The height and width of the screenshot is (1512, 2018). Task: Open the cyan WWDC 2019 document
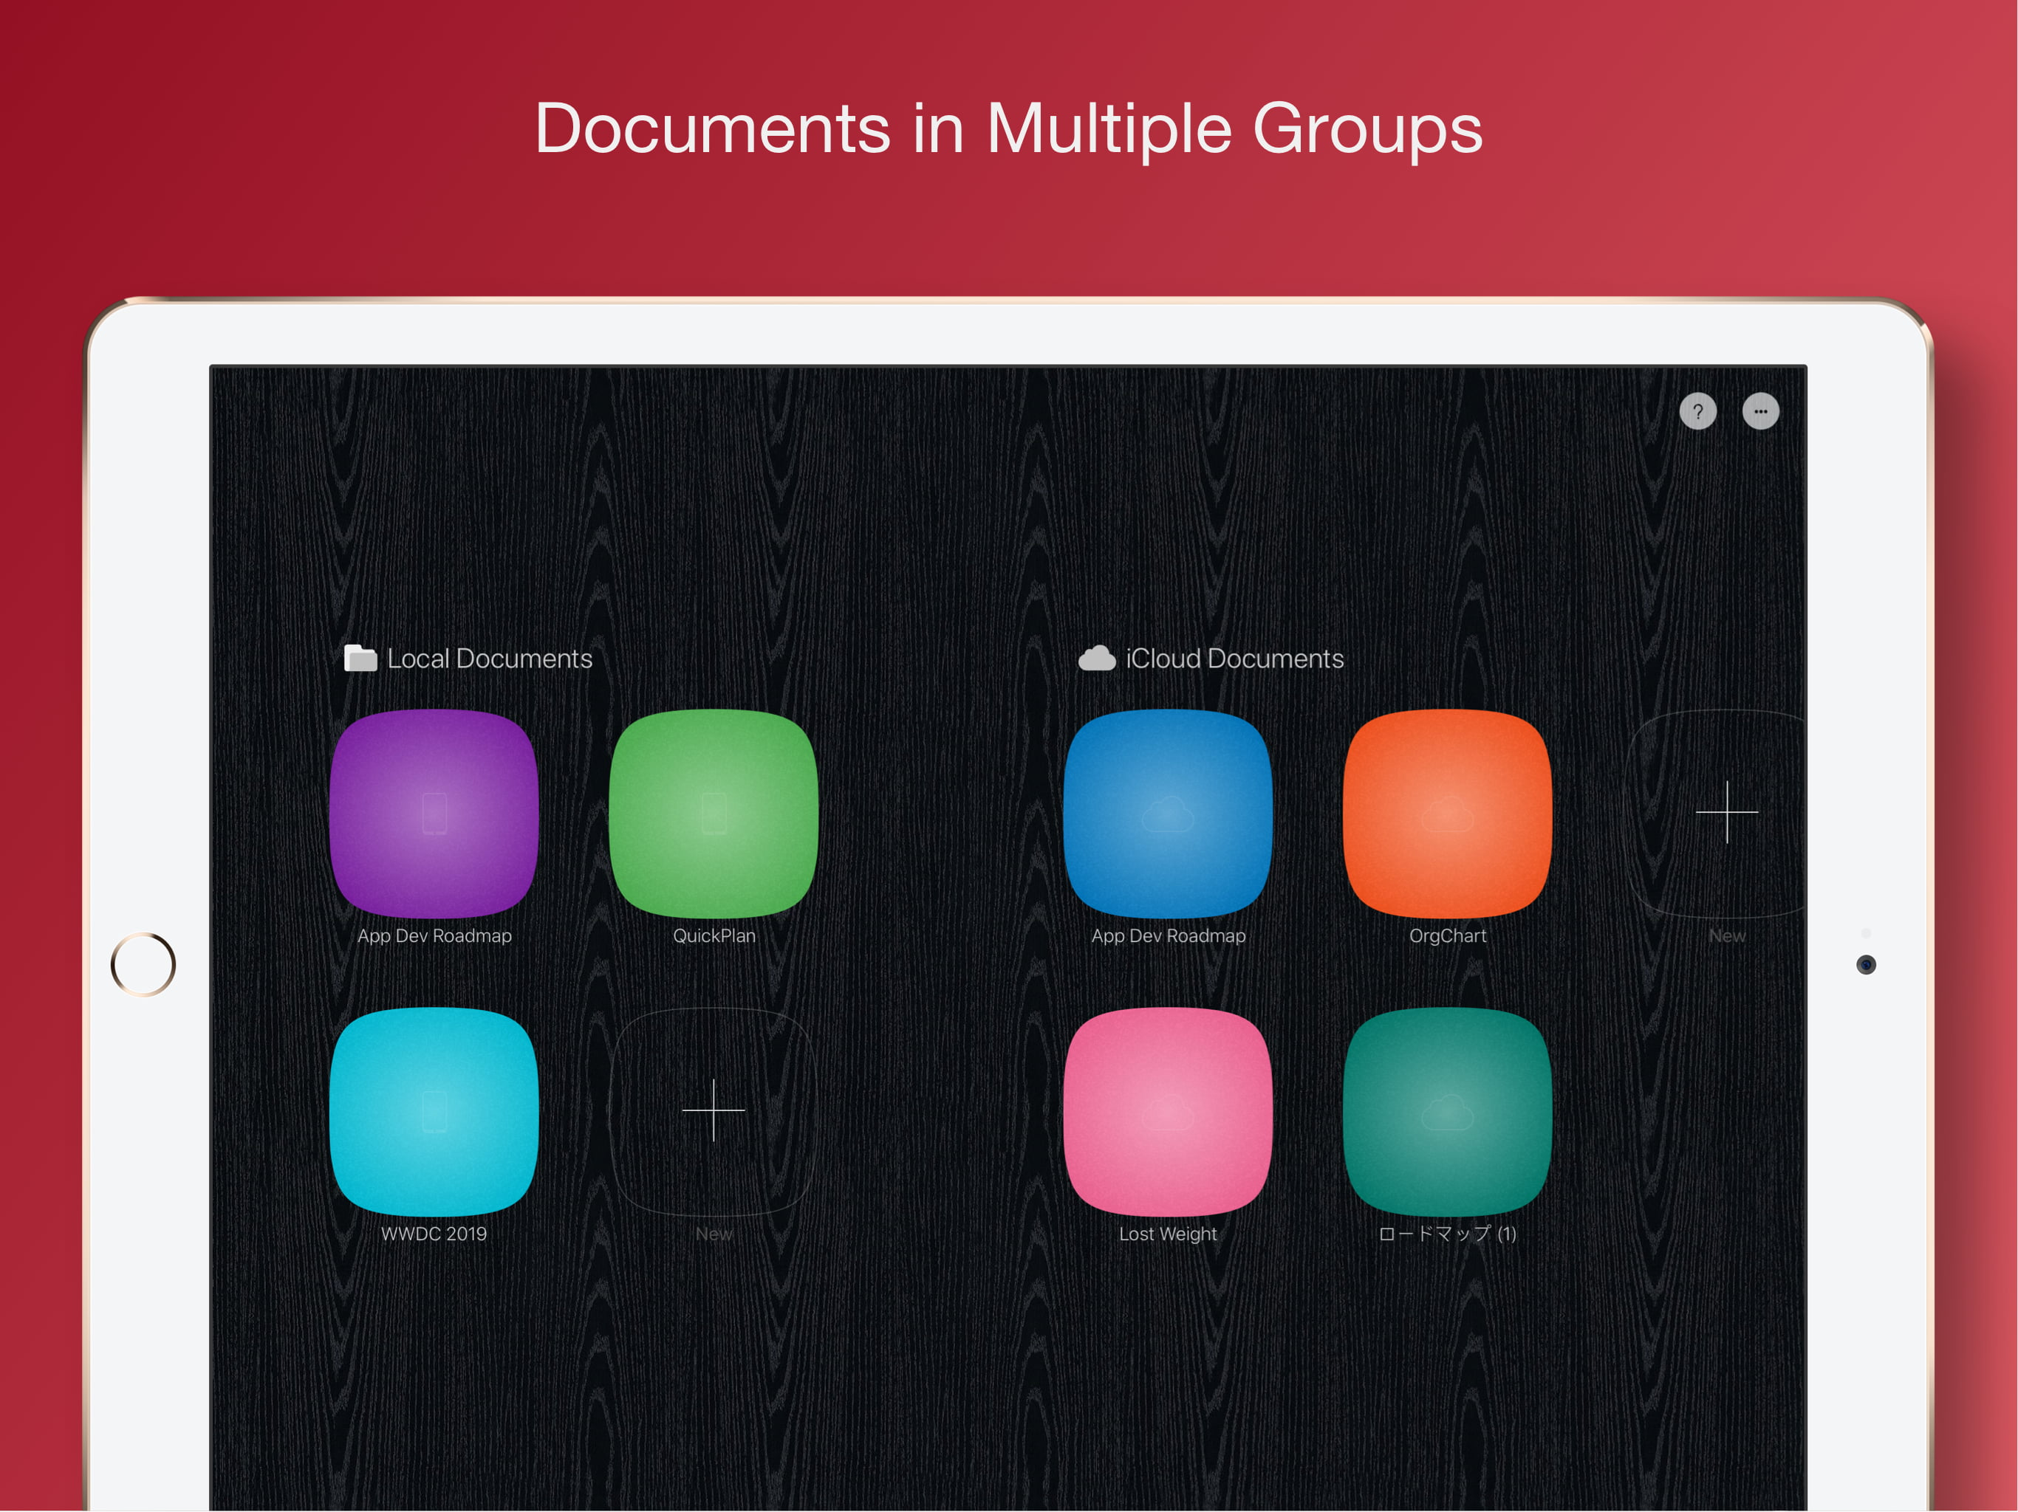(x=434, y=1111)
